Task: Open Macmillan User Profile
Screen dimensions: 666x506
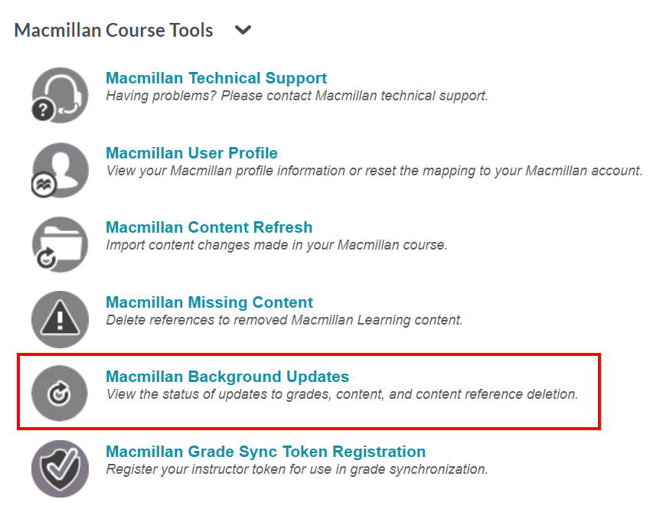Action: click(191, 153)
